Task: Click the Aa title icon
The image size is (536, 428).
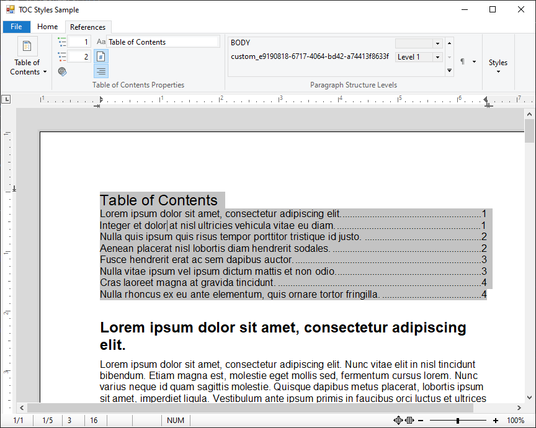Action: [101, 42]
